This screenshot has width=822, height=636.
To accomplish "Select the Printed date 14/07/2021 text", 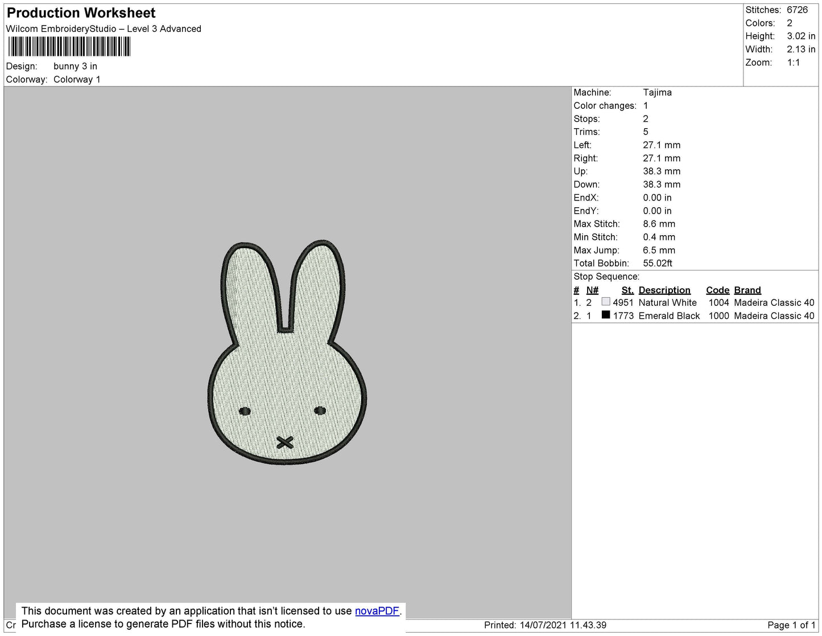I will pos(545,625).
